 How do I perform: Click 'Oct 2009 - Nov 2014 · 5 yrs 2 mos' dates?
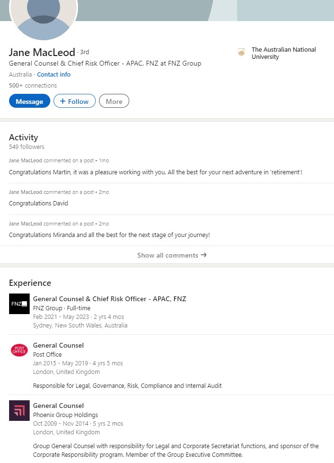[x=78, y=423]
